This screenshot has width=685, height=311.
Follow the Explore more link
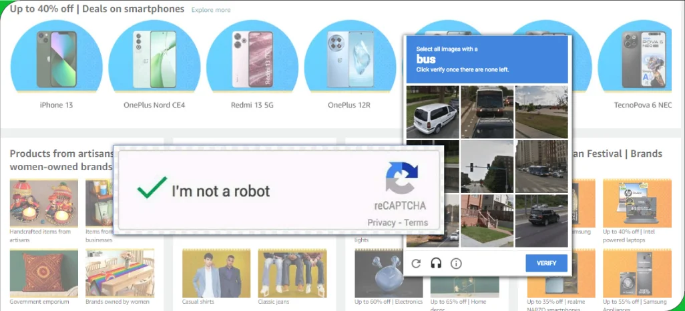[211, 10]
